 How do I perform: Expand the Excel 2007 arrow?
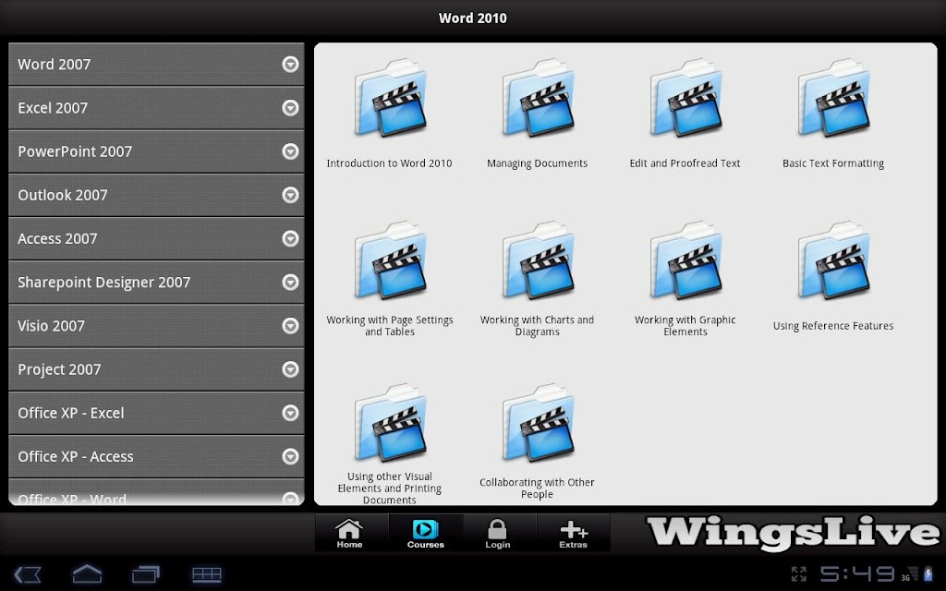tap(291, 107)
